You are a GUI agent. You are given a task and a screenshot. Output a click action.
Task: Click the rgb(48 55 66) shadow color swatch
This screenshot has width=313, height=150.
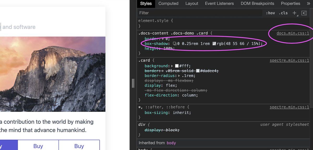tap(215, 43)
